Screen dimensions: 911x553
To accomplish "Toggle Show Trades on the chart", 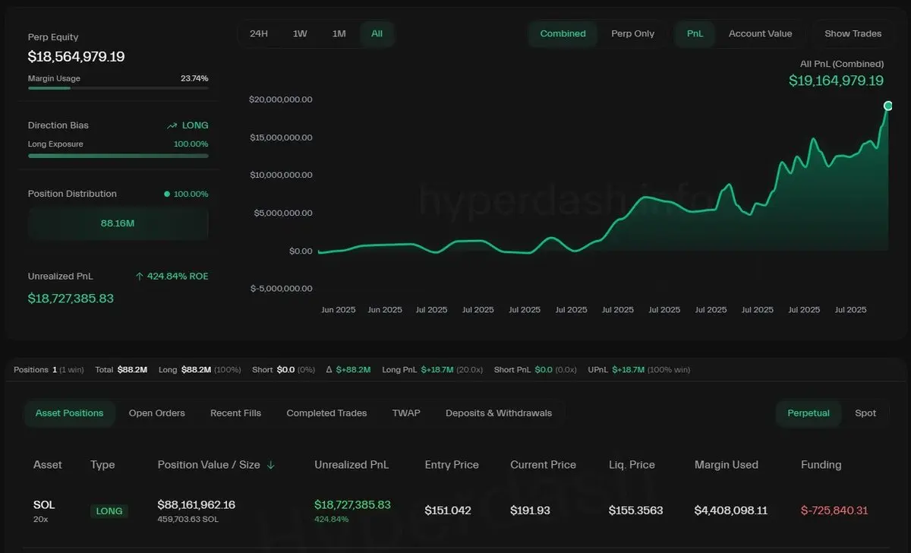I will (x=853, y=34).
